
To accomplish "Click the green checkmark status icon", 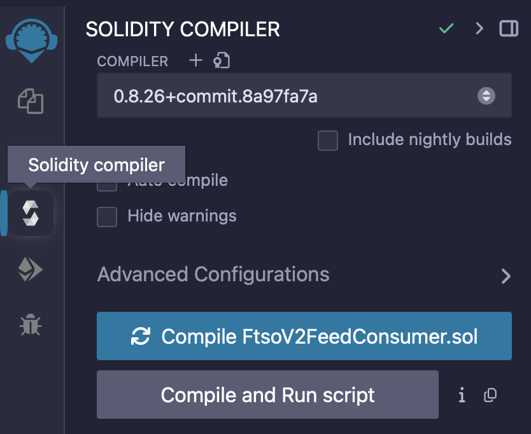I will (446, 29).
